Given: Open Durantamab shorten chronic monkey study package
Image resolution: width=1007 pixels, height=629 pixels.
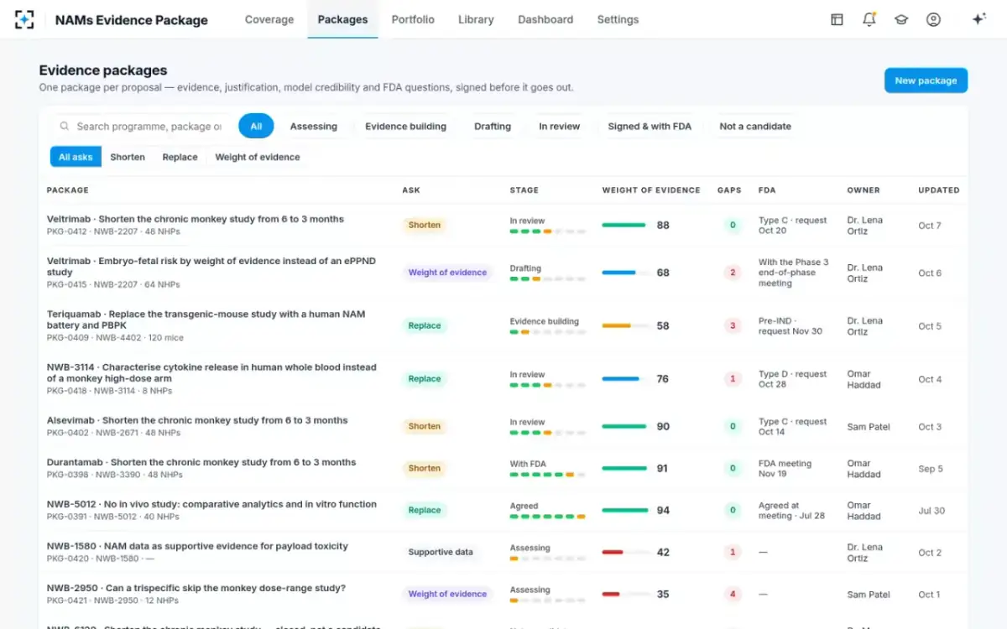Looking at the screenshot, I should [201, 462].
